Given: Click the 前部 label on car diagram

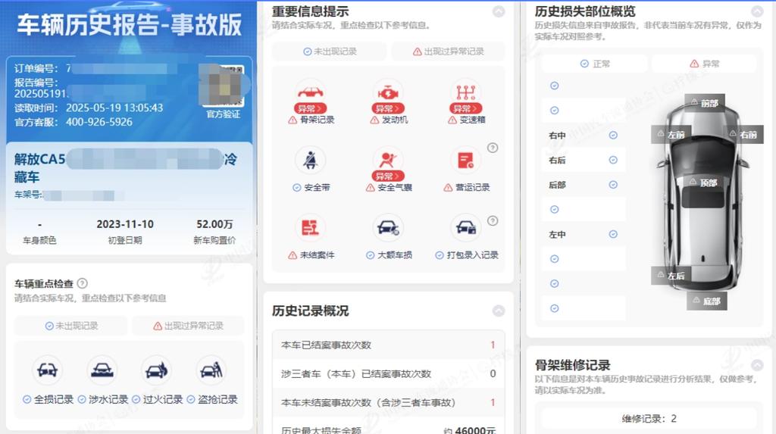Looking at the screenshot, I should coord(705,103).
